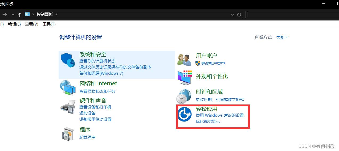Open recent locations dropdown arrow
The width and height of the screenshot is (339, 151).
click(13, 14)
